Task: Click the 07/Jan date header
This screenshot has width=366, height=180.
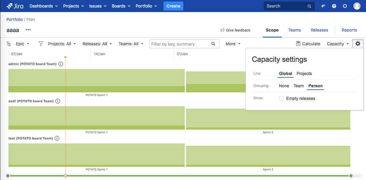Action: 17,54
